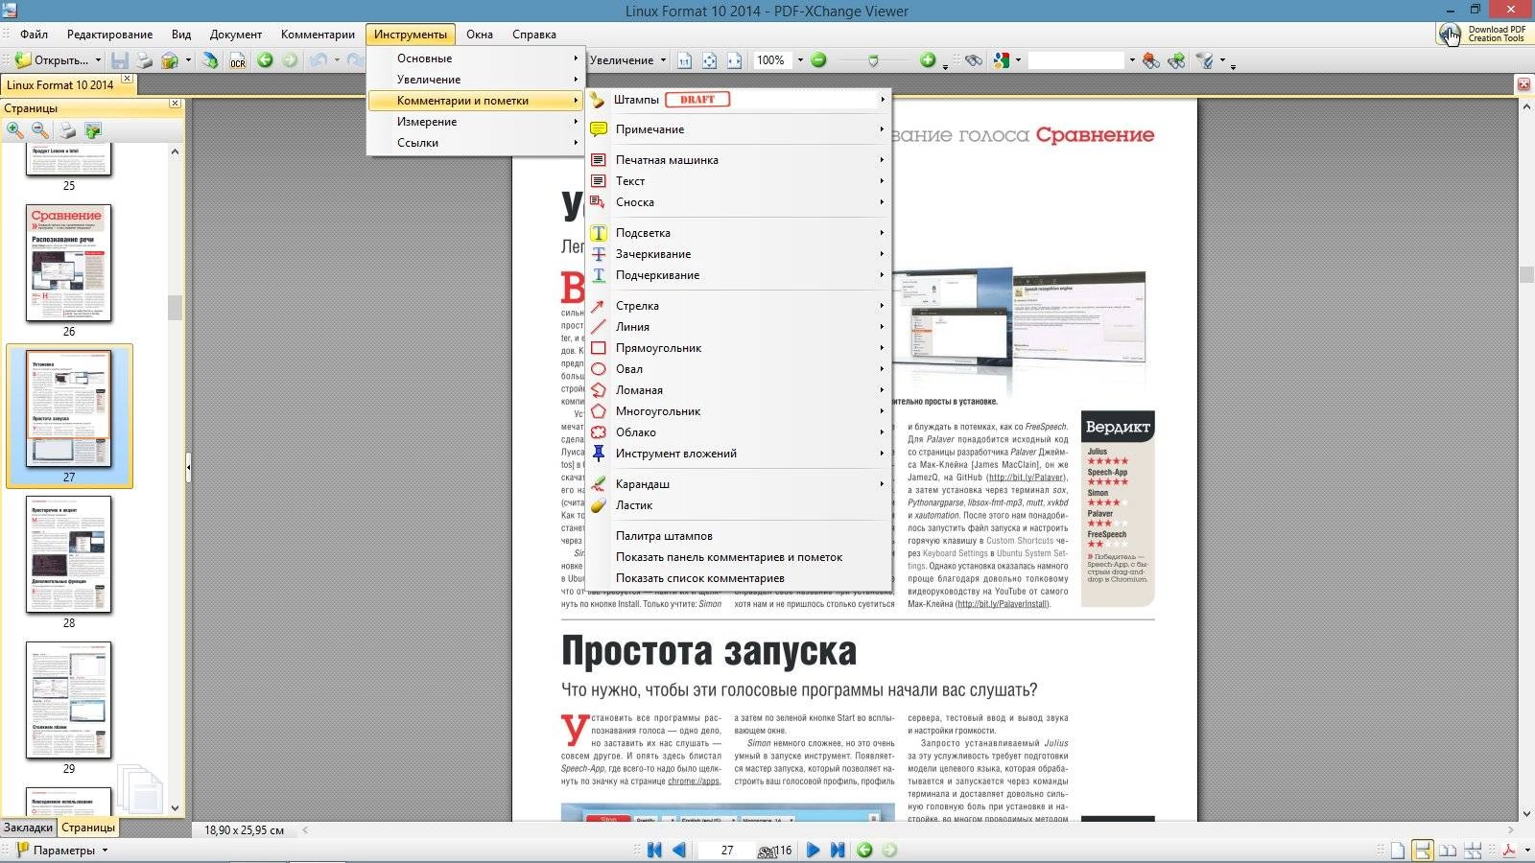Viewport: 1535px width, 863px height.
Task: Click the green plus Zoom In button
Action: click(927, 60)
